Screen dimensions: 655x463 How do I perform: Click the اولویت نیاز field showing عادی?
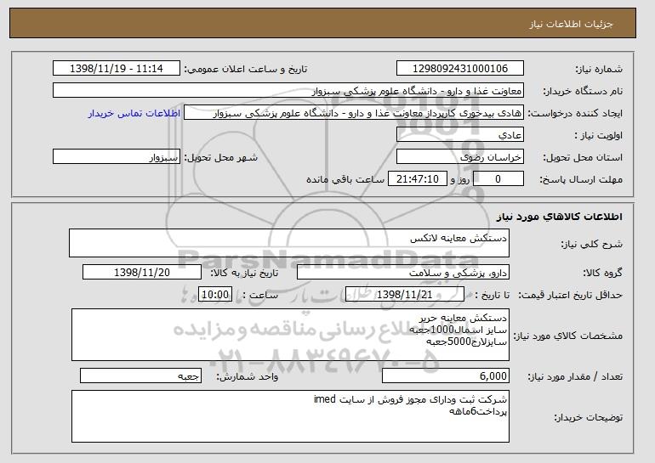pos(460,135)
